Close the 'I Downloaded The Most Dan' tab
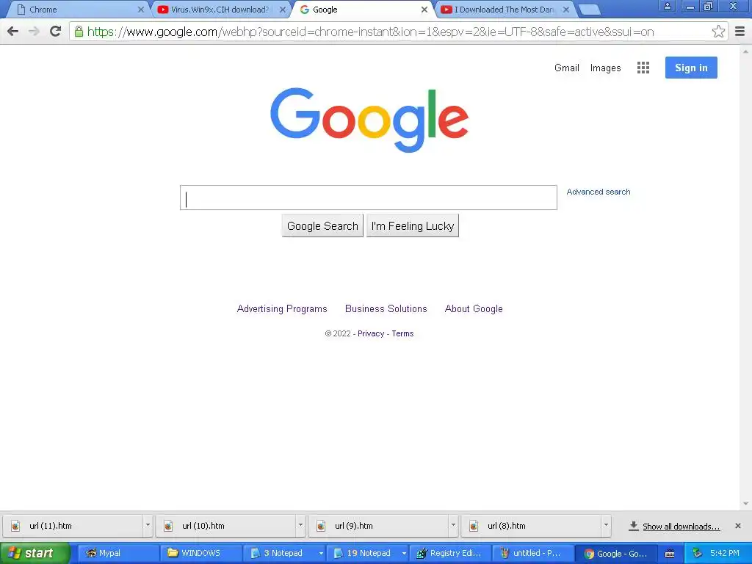Screen dimensions: 752x564 (566, 10)
